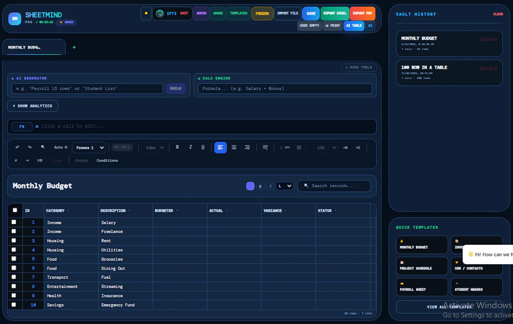Open the L size dropdown beside the title
Image resolution: width=513 pixels, height=324 pixels.
[284, 186]
